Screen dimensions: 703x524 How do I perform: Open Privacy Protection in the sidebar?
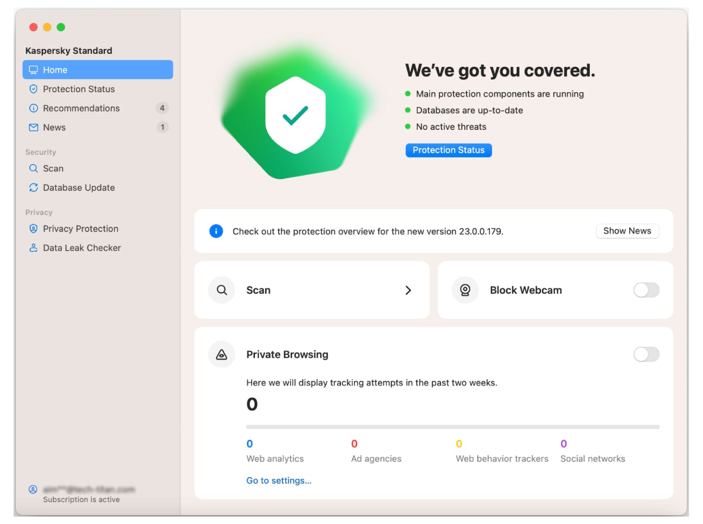tap(98, 229)
